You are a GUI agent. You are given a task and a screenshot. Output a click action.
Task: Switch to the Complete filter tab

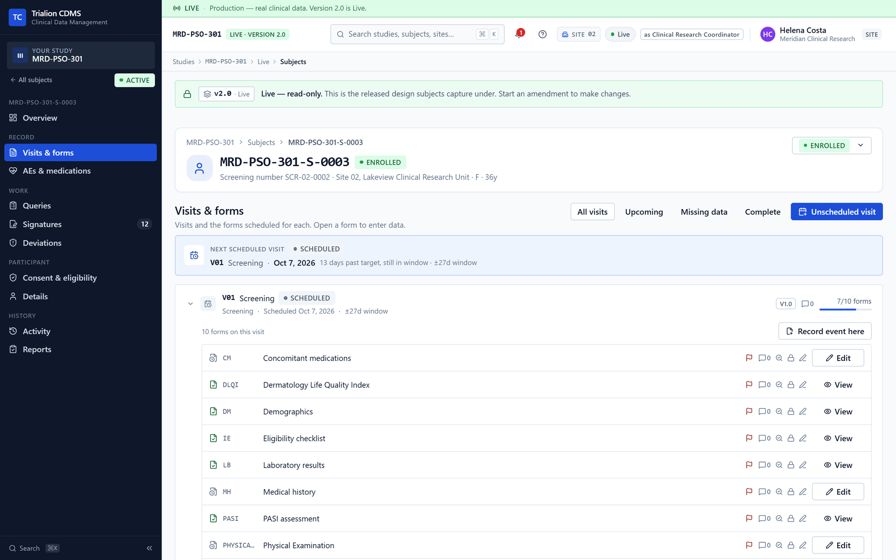tap(763, 212)
